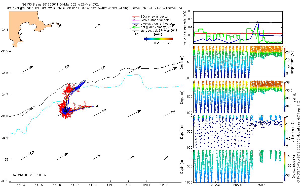Click the 'isobaths: 0 200 1000m' note

tap(29, 175)
